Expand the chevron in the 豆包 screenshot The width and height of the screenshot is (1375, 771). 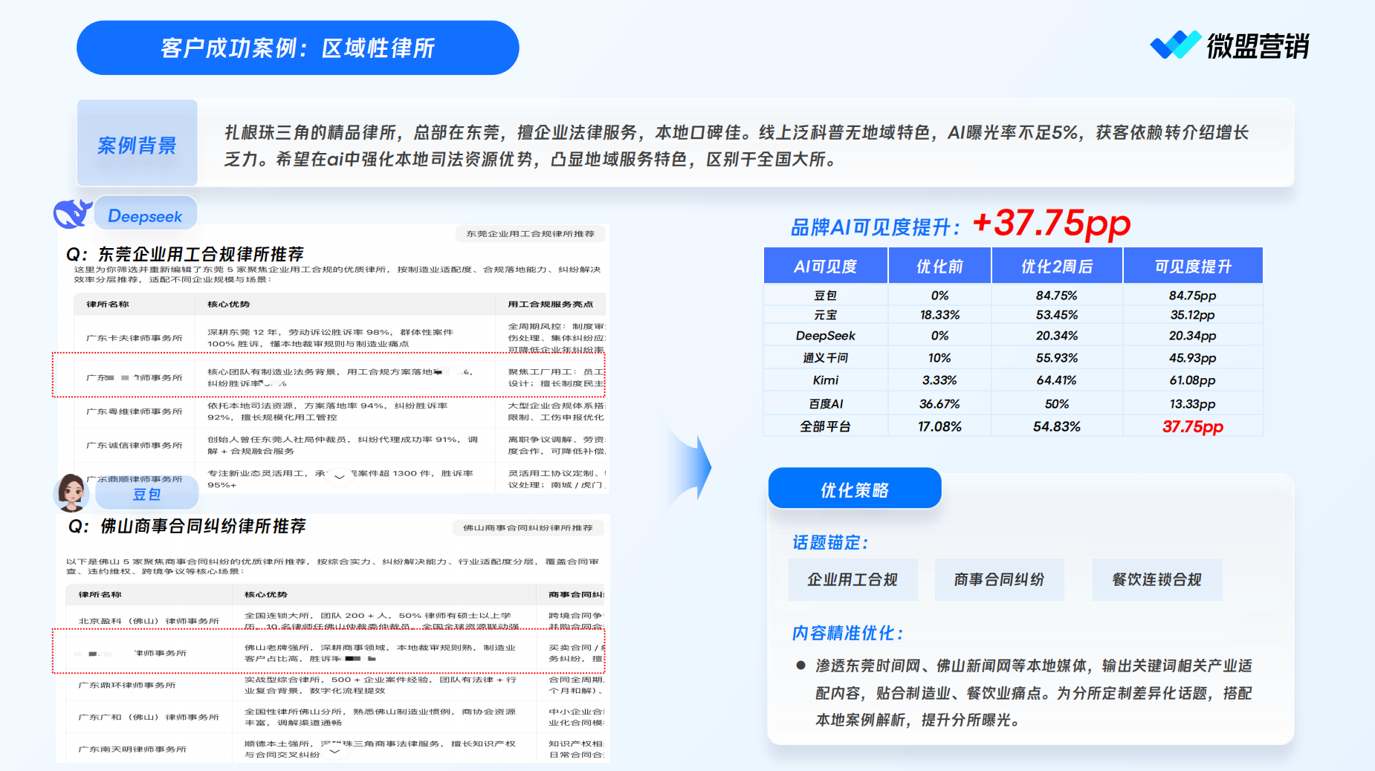click(334, 750)
